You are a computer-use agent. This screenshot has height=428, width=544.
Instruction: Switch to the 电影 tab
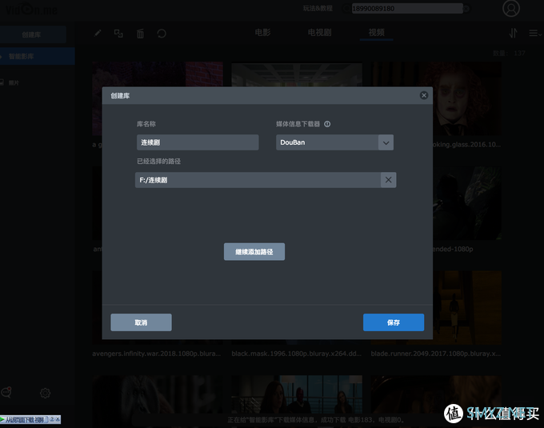click(x=262, y=33)
